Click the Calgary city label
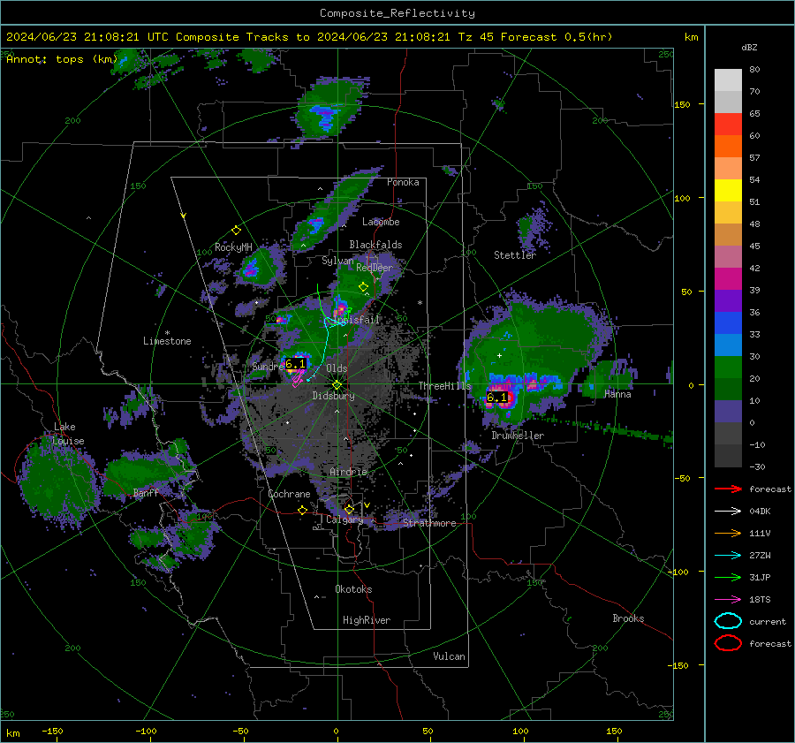This screenshot has height=743, width=795. pyautogui.click(x=344, y=519)
